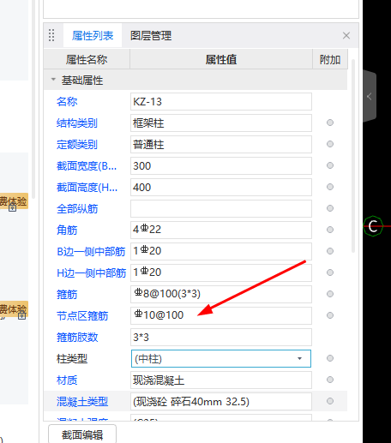Click the 属性值 column header

[x=221, y=59]
